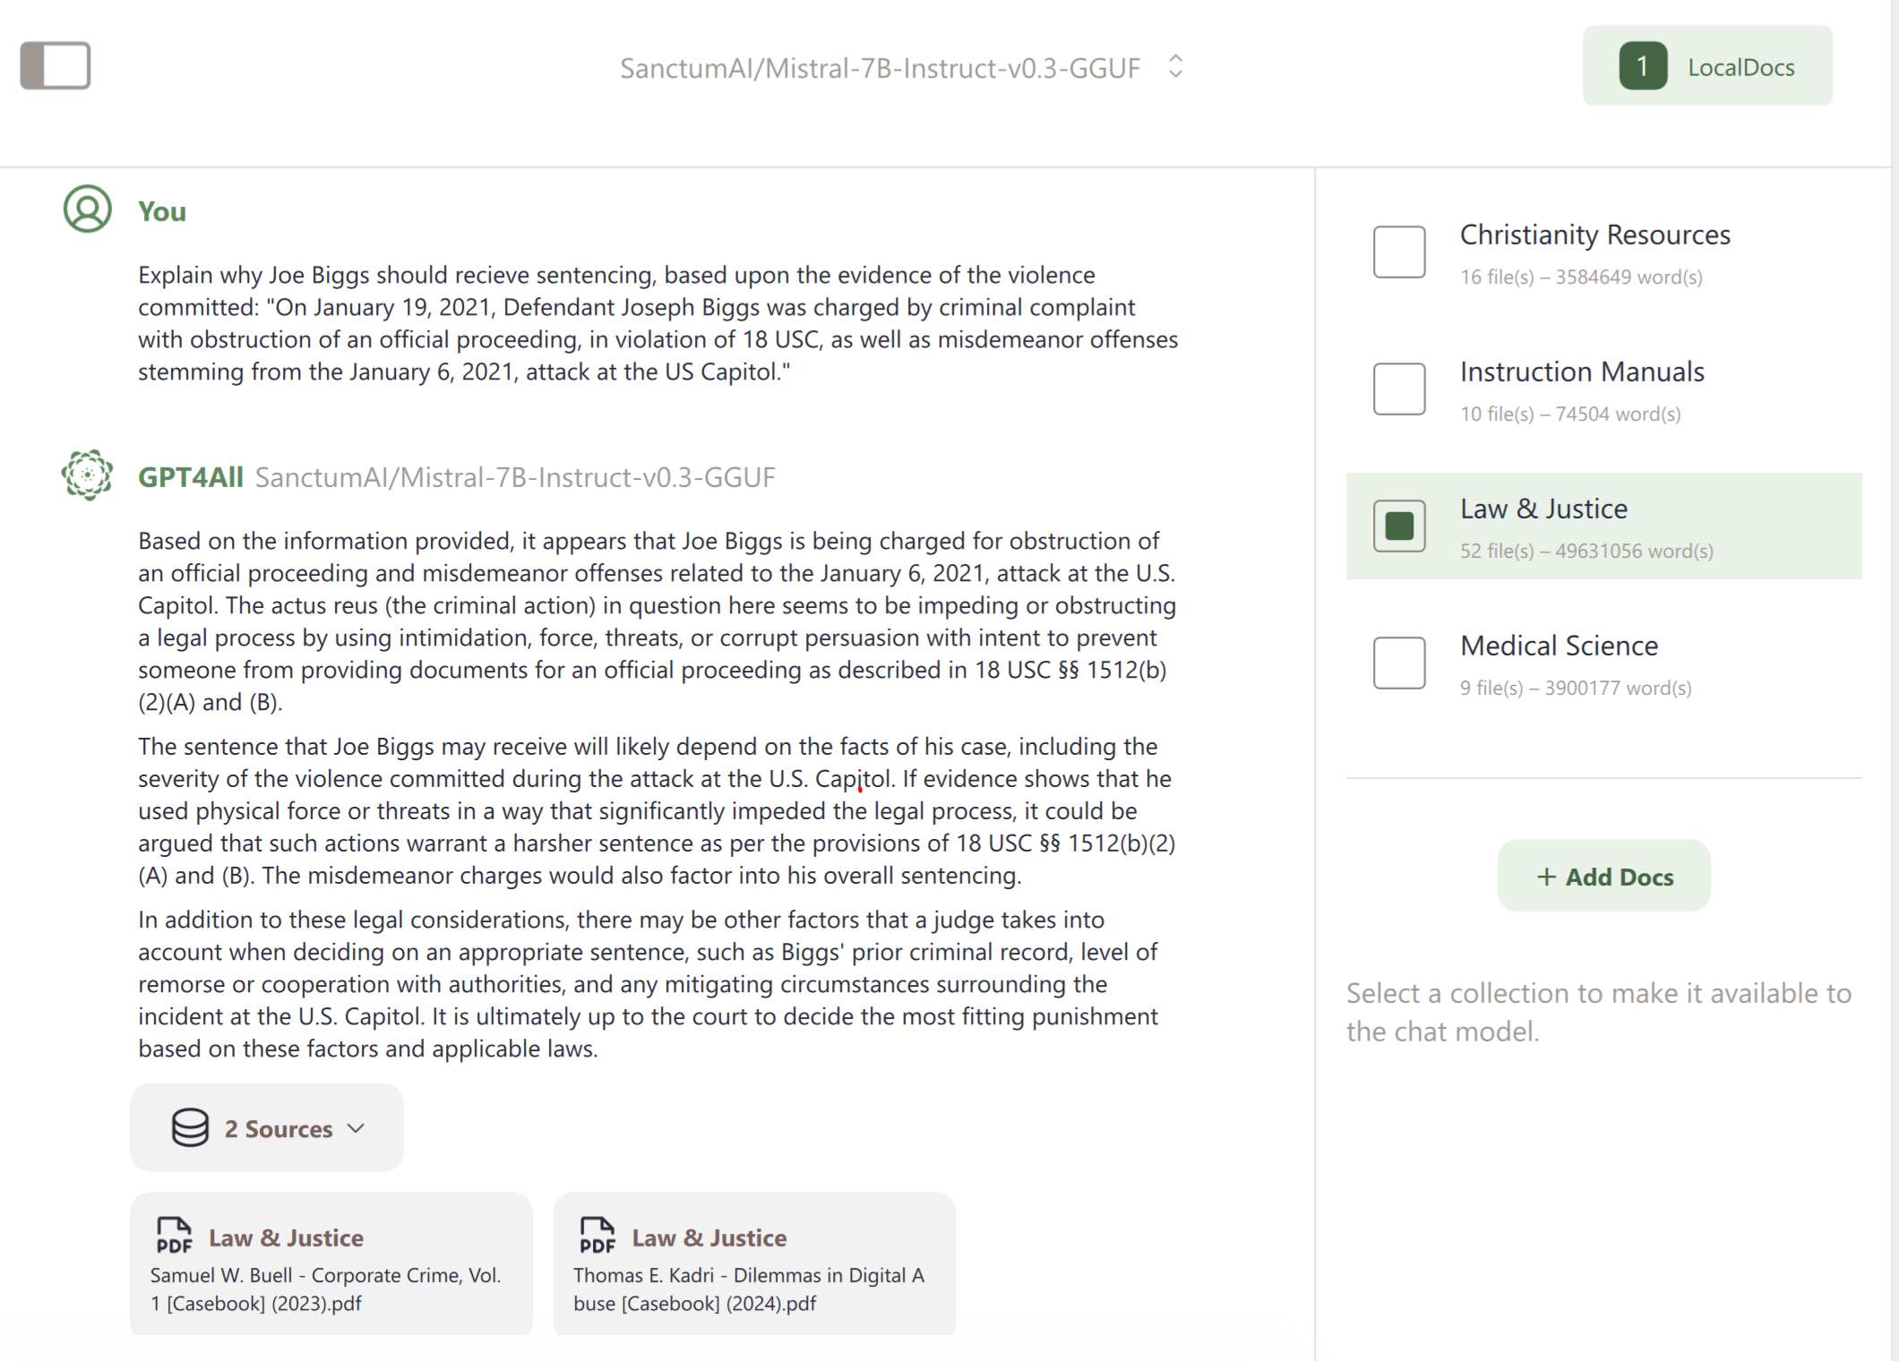This screenshot has height=1361, width=1899.
Task: Select the Law & Justice collection label
Action: [x=1556, y=509]
